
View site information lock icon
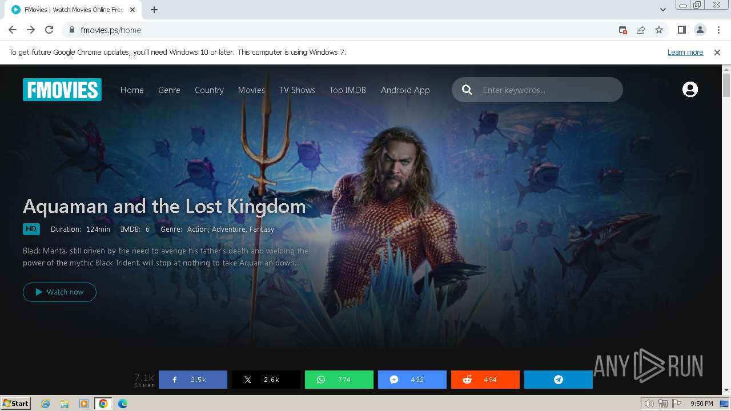[71, 30]
